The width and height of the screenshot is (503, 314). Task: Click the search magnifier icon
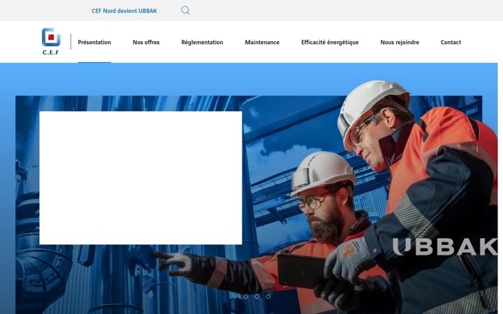[x=185, y=10]
